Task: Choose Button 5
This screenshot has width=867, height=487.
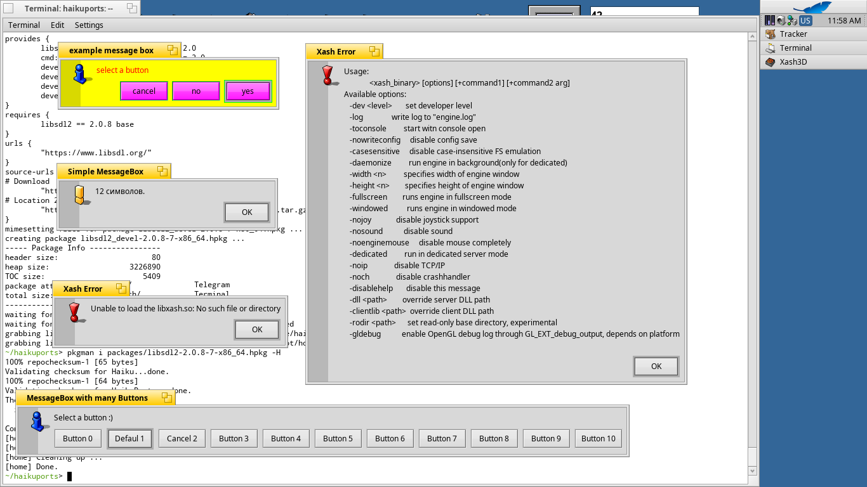Action: (338, 439)
